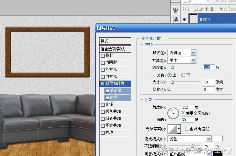
Task: Click the lock all padlock icon
Action: click(x=212, y=9)
